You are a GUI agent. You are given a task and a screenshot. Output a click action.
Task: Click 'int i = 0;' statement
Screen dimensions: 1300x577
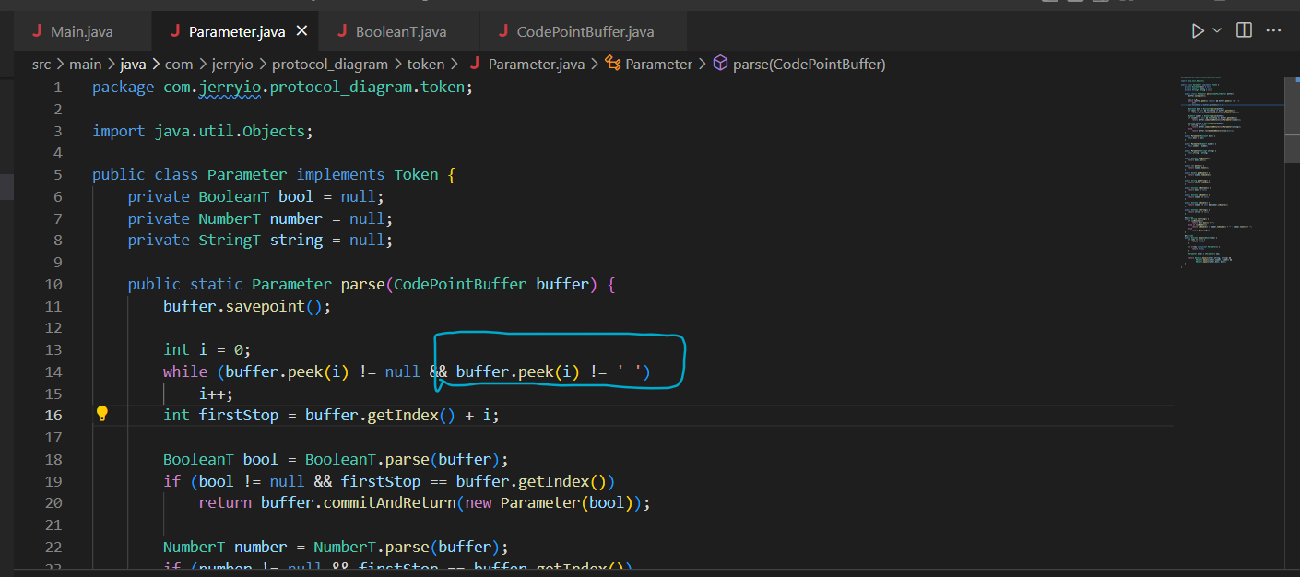coord(207,349)
